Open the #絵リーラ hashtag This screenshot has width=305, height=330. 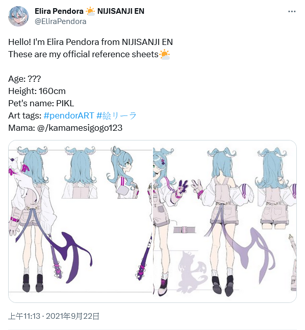(x=116, y=115)
